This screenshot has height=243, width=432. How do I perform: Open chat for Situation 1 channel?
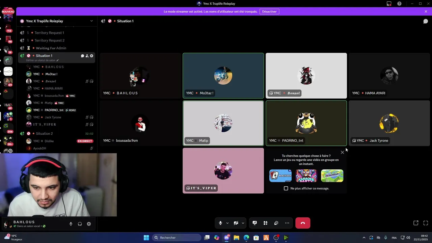82,56
